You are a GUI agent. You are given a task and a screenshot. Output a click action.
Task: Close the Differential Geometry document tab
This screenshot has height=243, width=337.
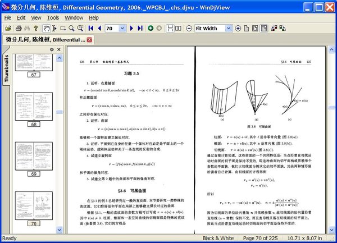(89, 39)
